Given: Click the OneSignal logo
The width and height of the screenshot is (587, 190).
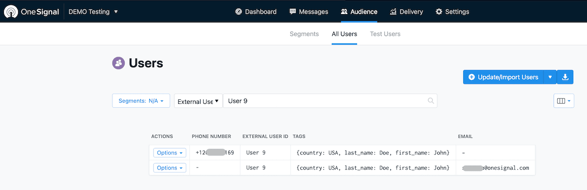Looking at the screenshot, I should click(x=31, y=12).
